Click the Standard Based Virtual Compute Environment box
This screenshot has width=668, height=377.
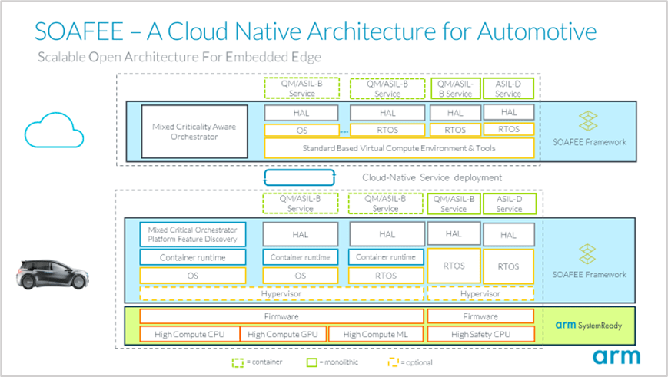tap(399, 148)
